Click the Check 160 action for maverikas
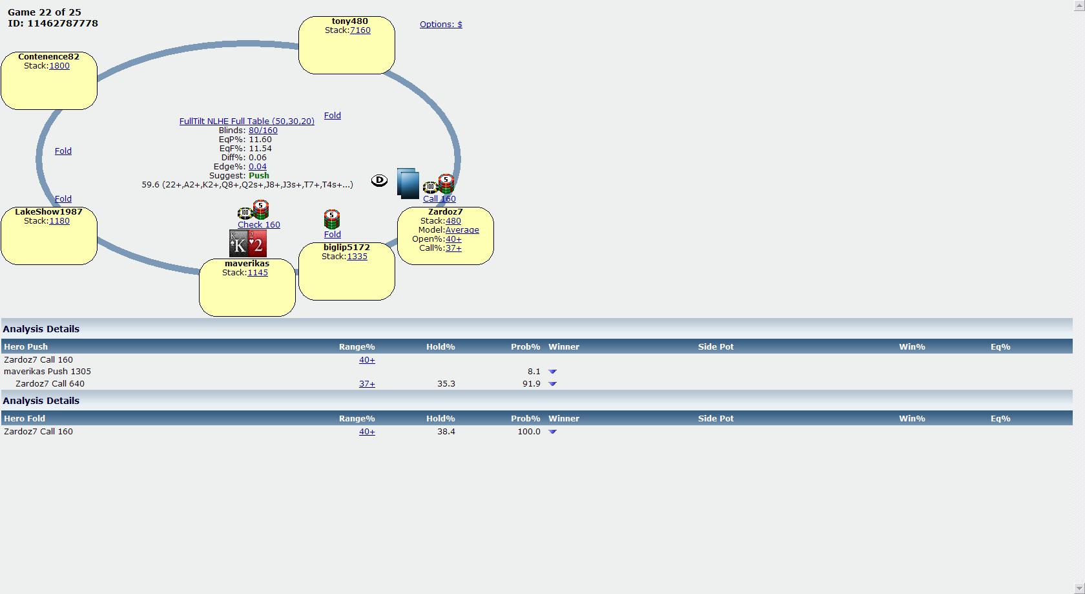The height and width of the screenshot is (594, 1085). pos(258,225)
